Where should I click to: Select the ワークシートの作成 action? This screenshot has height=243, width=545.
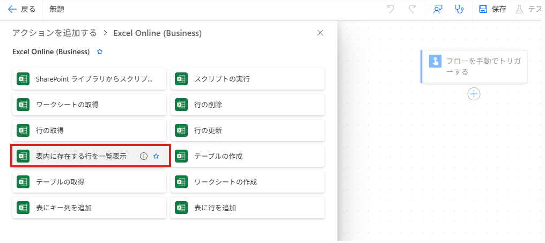click(247, 182)
